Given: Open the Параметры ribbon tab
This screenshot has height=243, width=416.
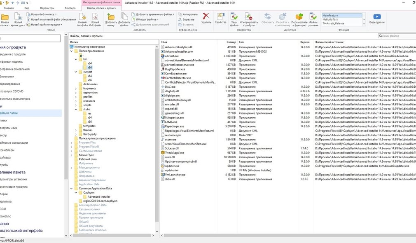Looking at the screenshot, I should [47, 8].
